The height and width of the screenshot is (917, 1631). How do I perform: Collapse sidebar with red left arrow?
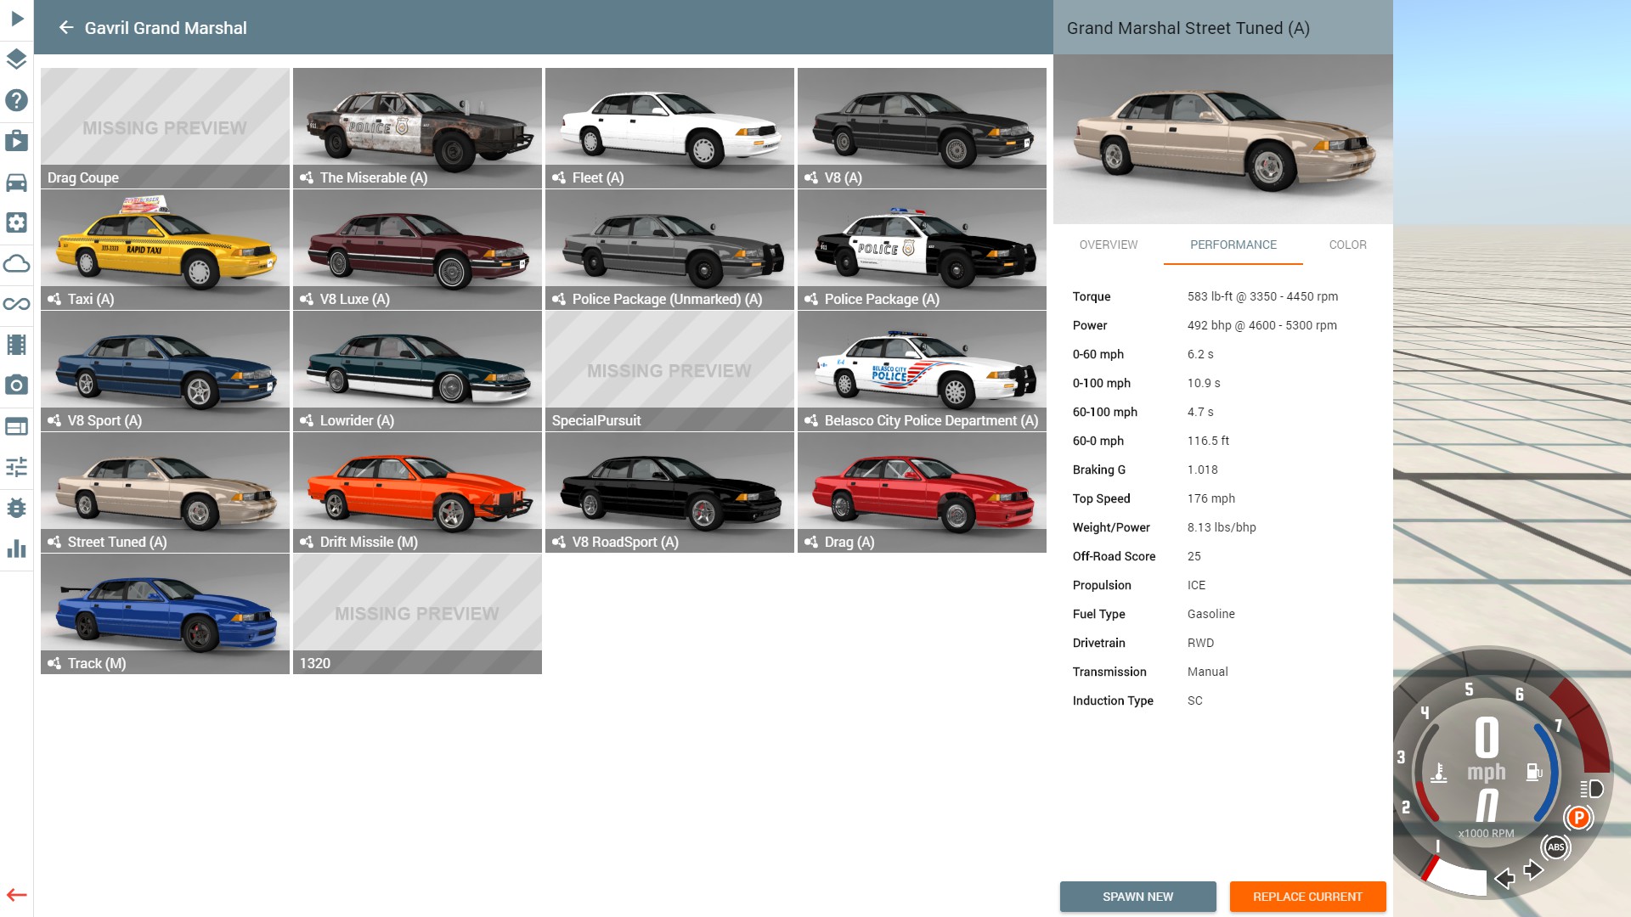coord(16,895)
